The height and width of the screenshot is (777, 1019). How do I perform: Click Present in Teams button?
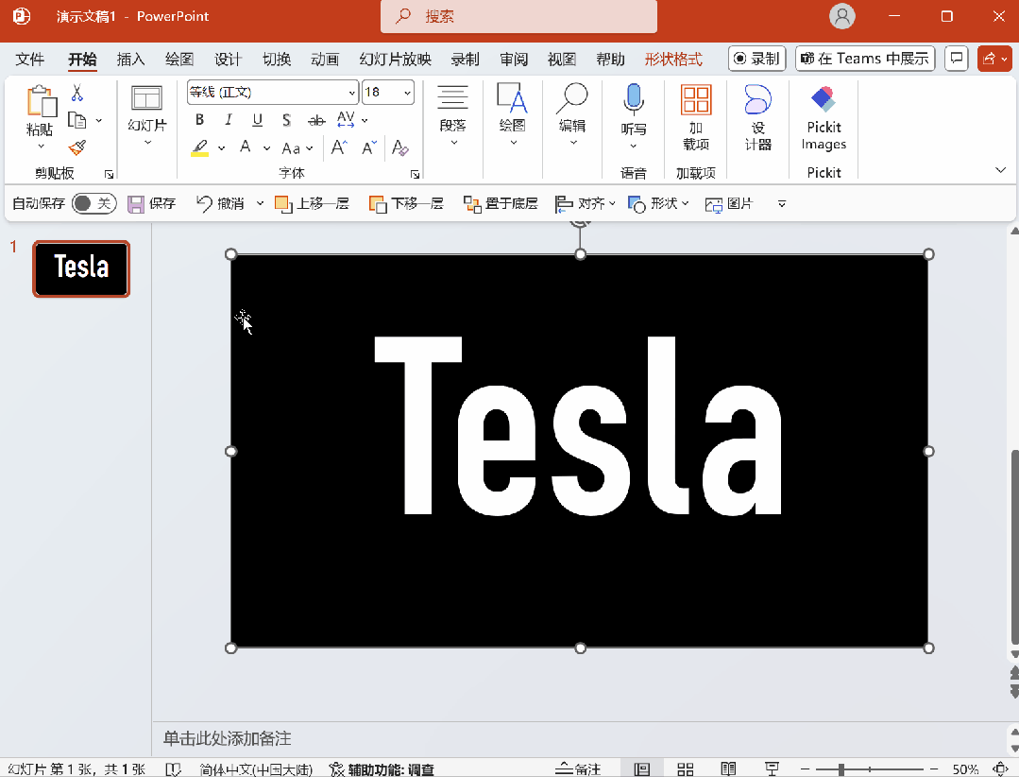tap(865, 59)
